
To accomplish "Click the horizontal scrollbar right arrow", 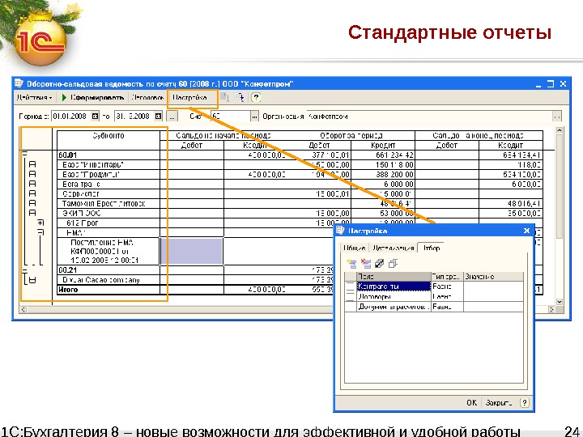I will click(551, 309).
